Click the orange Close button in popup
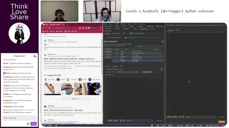 (x=222, y=122)
